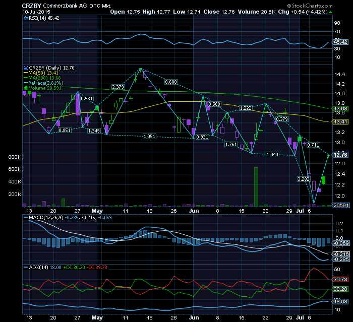Click the CRZBY (Daily) 12.76 legend entry
Image resolution: width=353 pixels, height=322 pixels.
coord(51,68)
